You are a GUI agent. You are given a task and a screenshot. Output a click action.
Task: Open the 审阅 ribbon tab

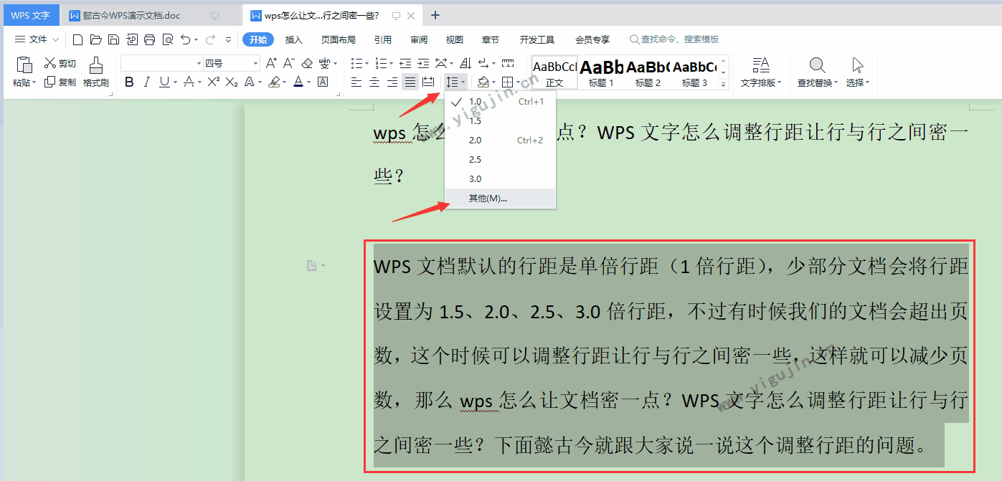419,39
